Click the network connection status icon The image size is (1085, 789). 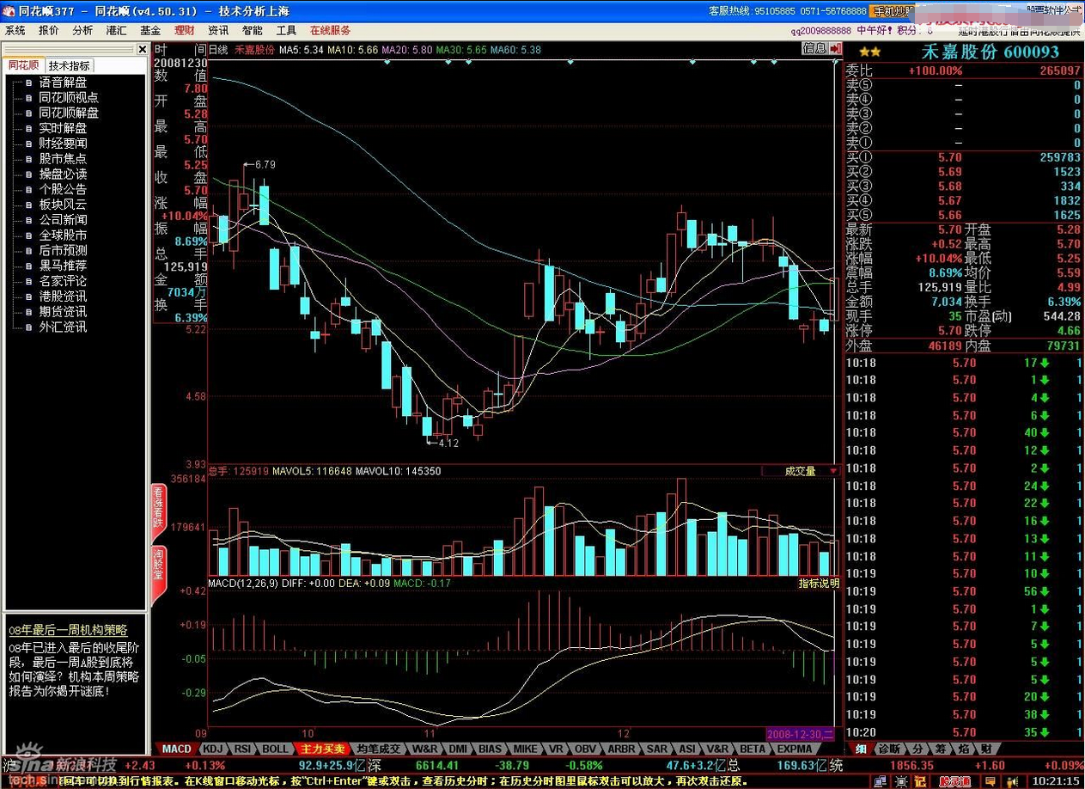[881, 780]
